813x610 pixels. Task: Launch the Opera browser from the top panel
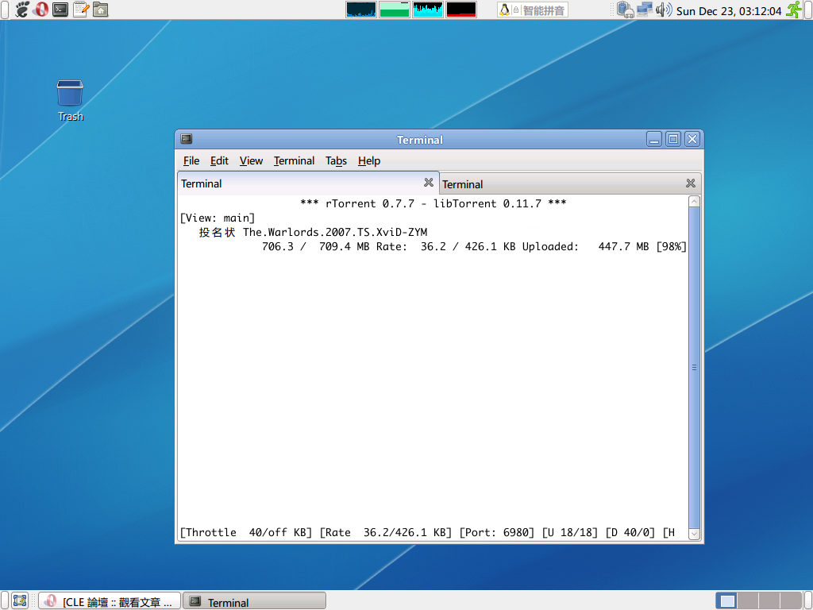[x=41, y=10]
